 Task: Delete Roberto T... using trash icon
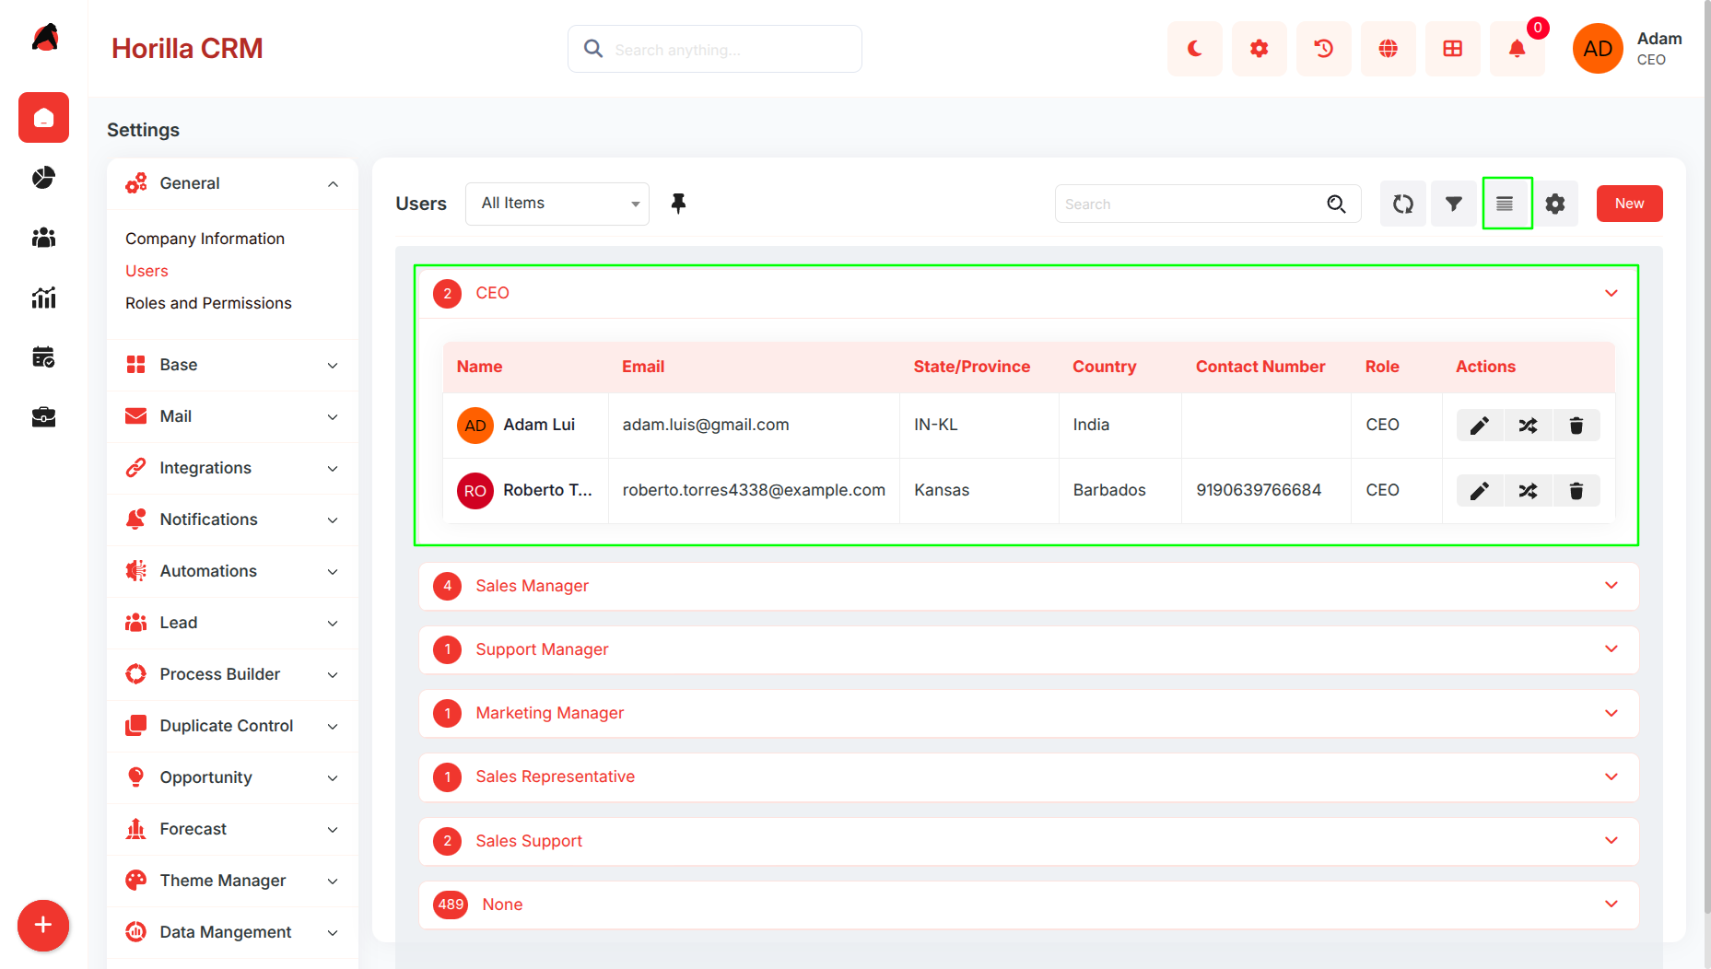1576,491
